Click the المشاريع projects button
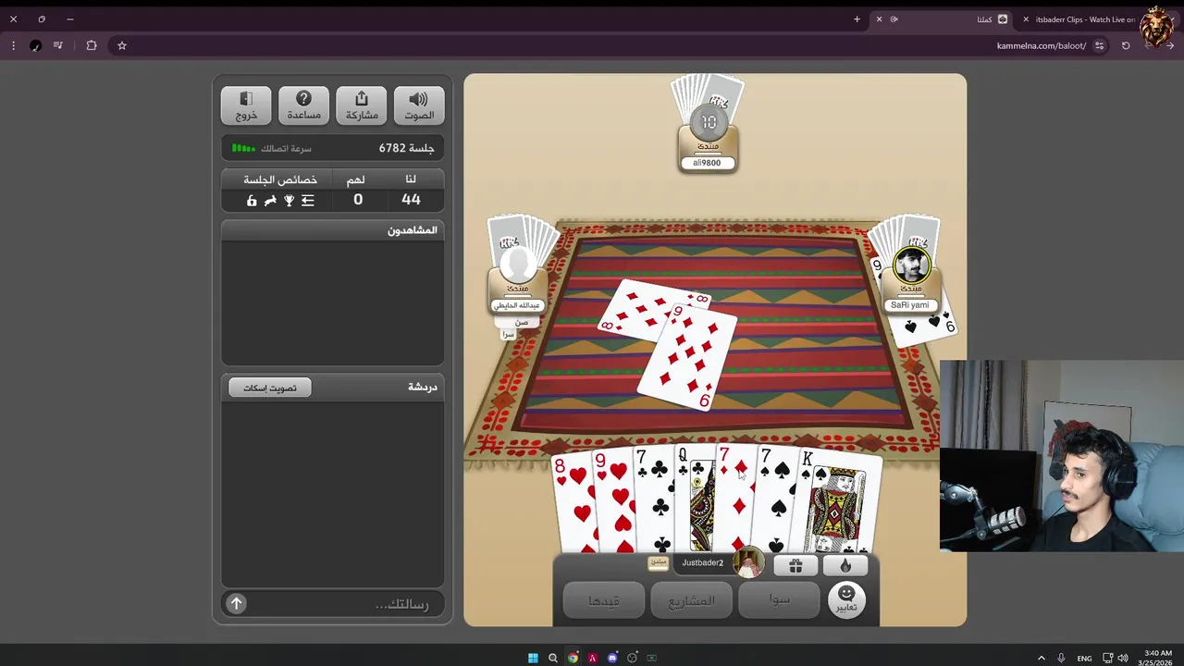 691,599
